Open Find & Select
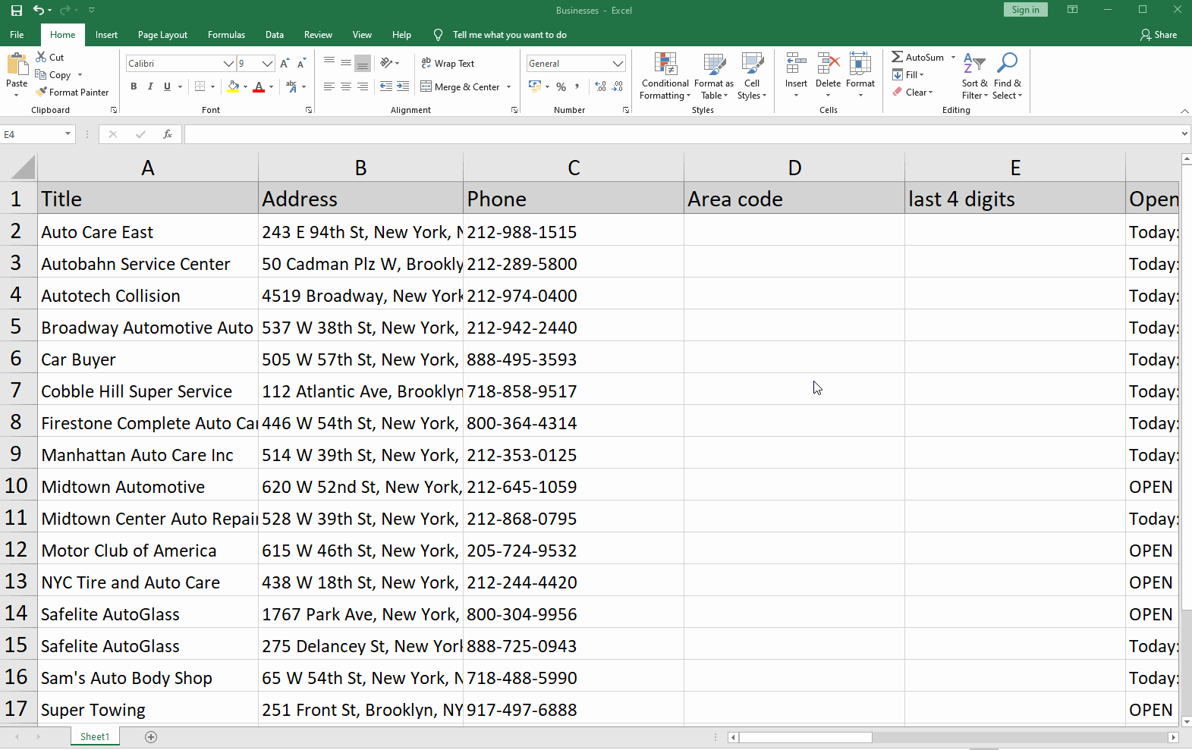1192x750 pixels. (x=1008, y=76)
